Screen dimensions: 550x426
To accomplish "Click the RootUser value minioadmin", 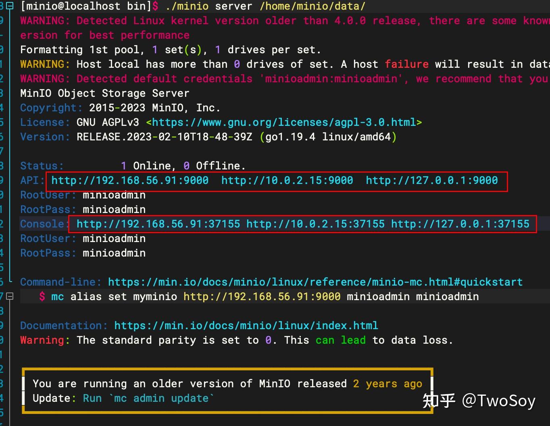I will tap(114, 195).
